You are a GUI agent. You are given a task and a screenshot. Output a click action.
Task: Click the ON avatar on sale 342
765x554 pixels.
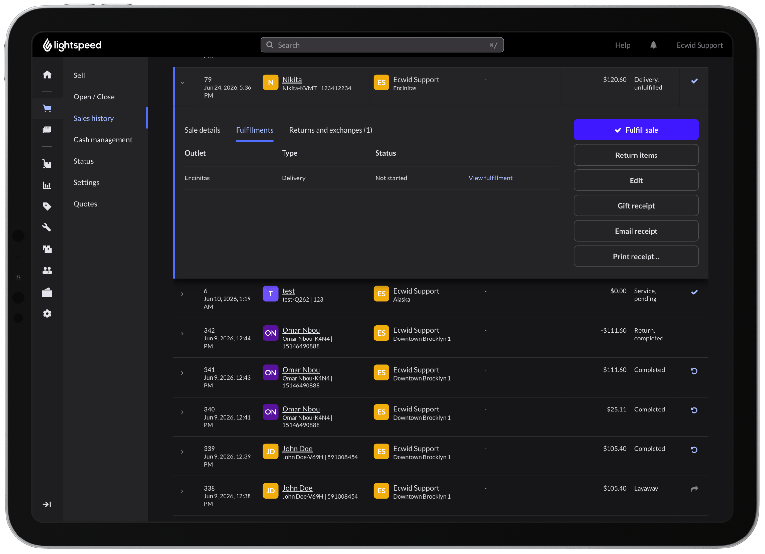(x=270, y=333)
